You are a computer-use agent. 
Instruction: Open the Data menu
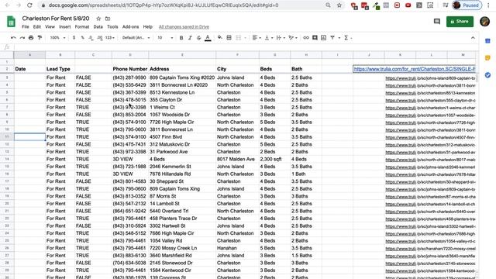tap(98, 27)
